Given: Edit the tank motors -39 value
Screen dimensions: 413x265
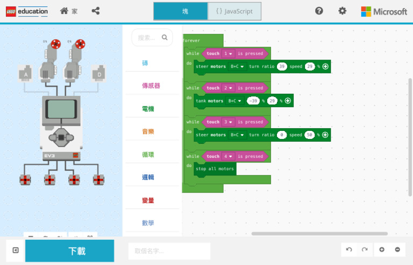Looking at the screenshot, I should point(253,101).
